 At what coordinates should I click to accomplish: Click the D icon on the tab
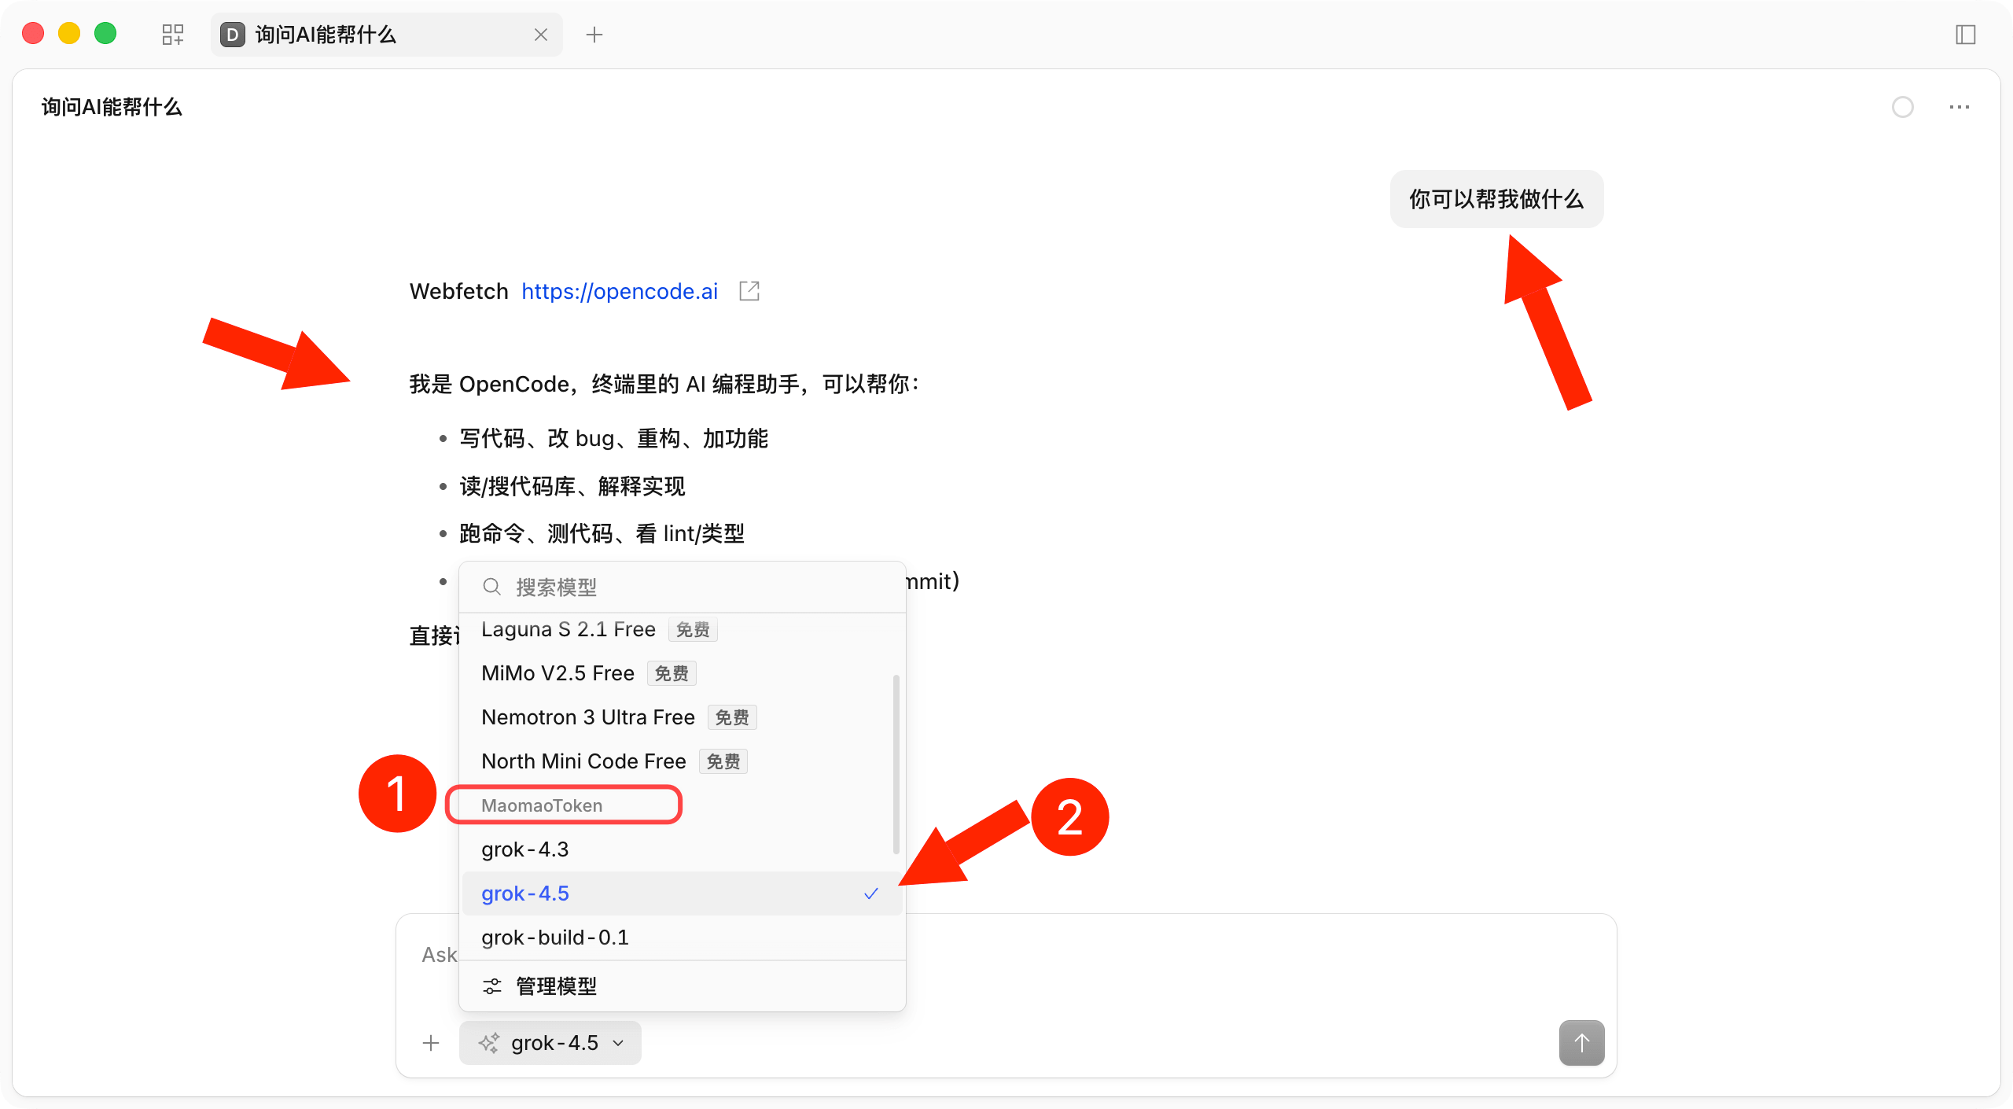232,35
